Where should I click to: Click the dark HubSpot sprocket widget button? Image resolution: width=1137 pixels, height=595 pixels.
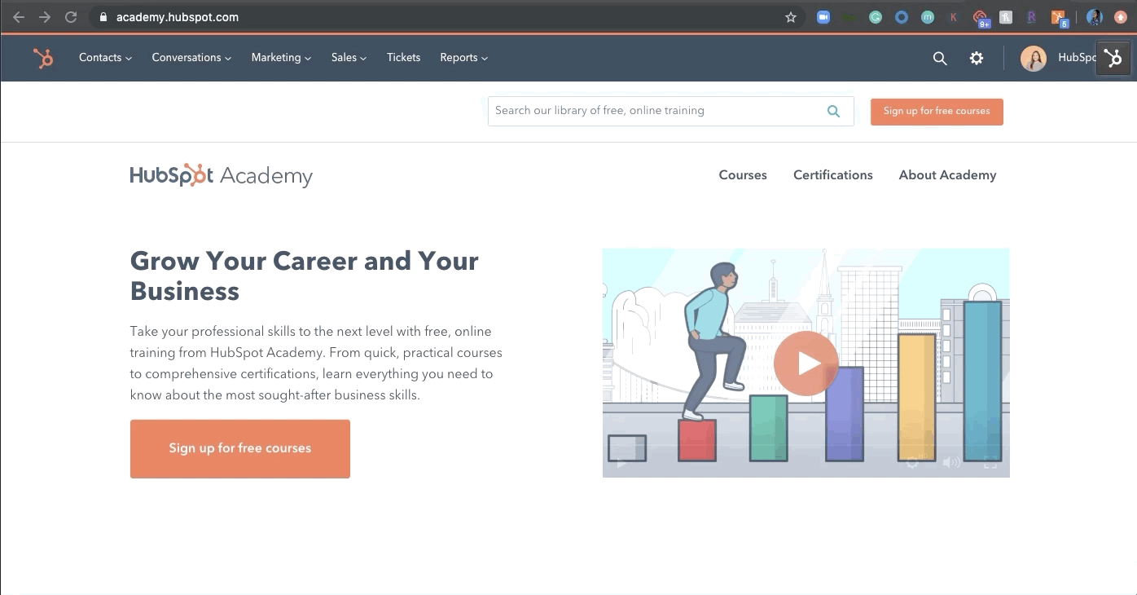[x=1113, y=58]
